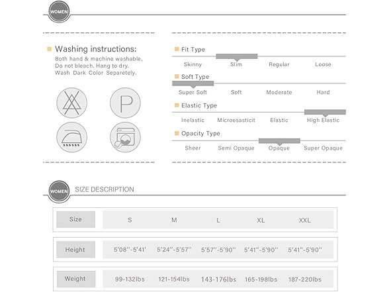389x292 pixels.
Task: Click the Size header cell
Action: point(75,219)
